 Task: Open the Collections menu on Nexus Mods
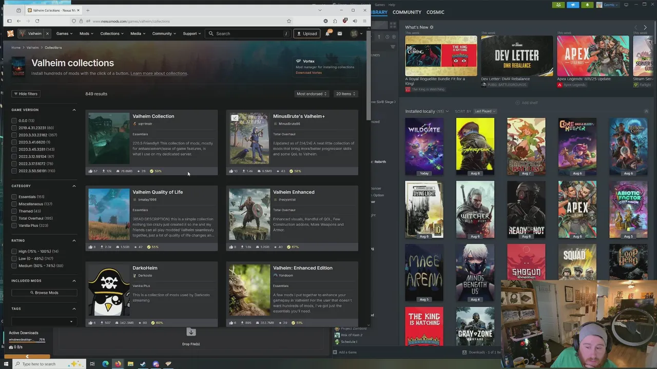pos(112,34)
